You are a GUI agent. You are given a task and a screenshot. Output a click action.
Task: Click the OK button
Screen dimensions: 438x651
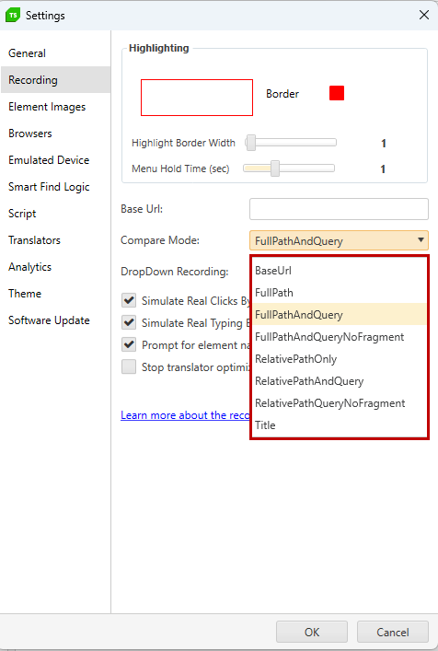312,632
